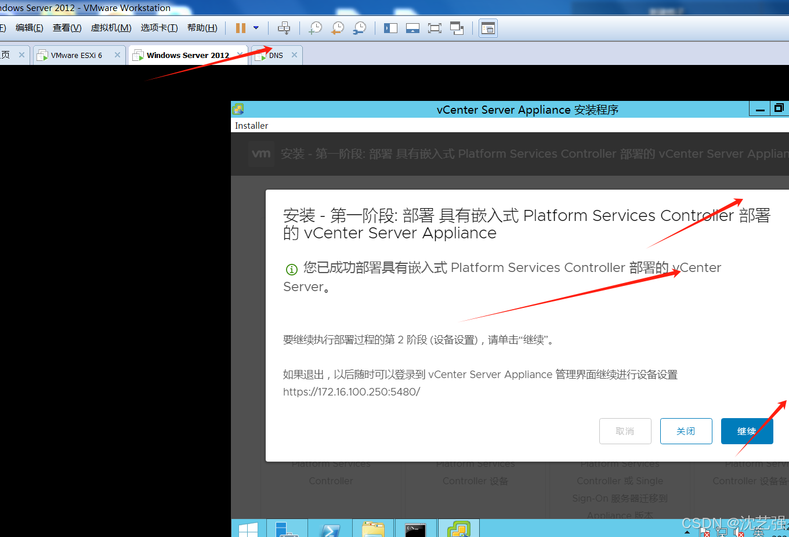Screen dimensions: 789x537
Task: Click the orange Pause virtual machine button
Action: pos(241,28)
